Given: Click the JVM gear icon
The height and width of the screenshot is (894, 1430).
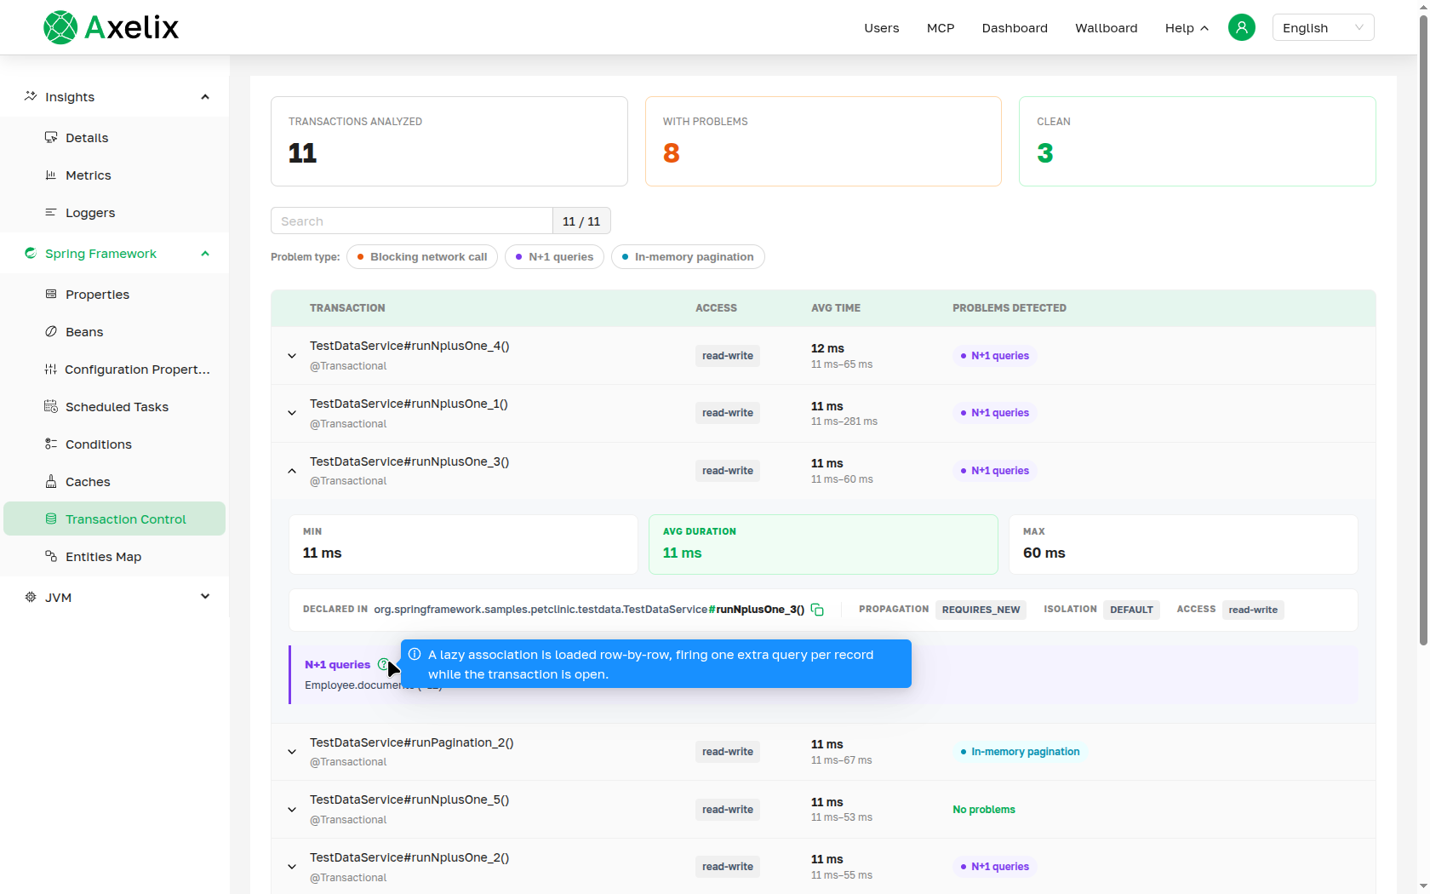Looking at the screenshot, I should coord(31,597).
